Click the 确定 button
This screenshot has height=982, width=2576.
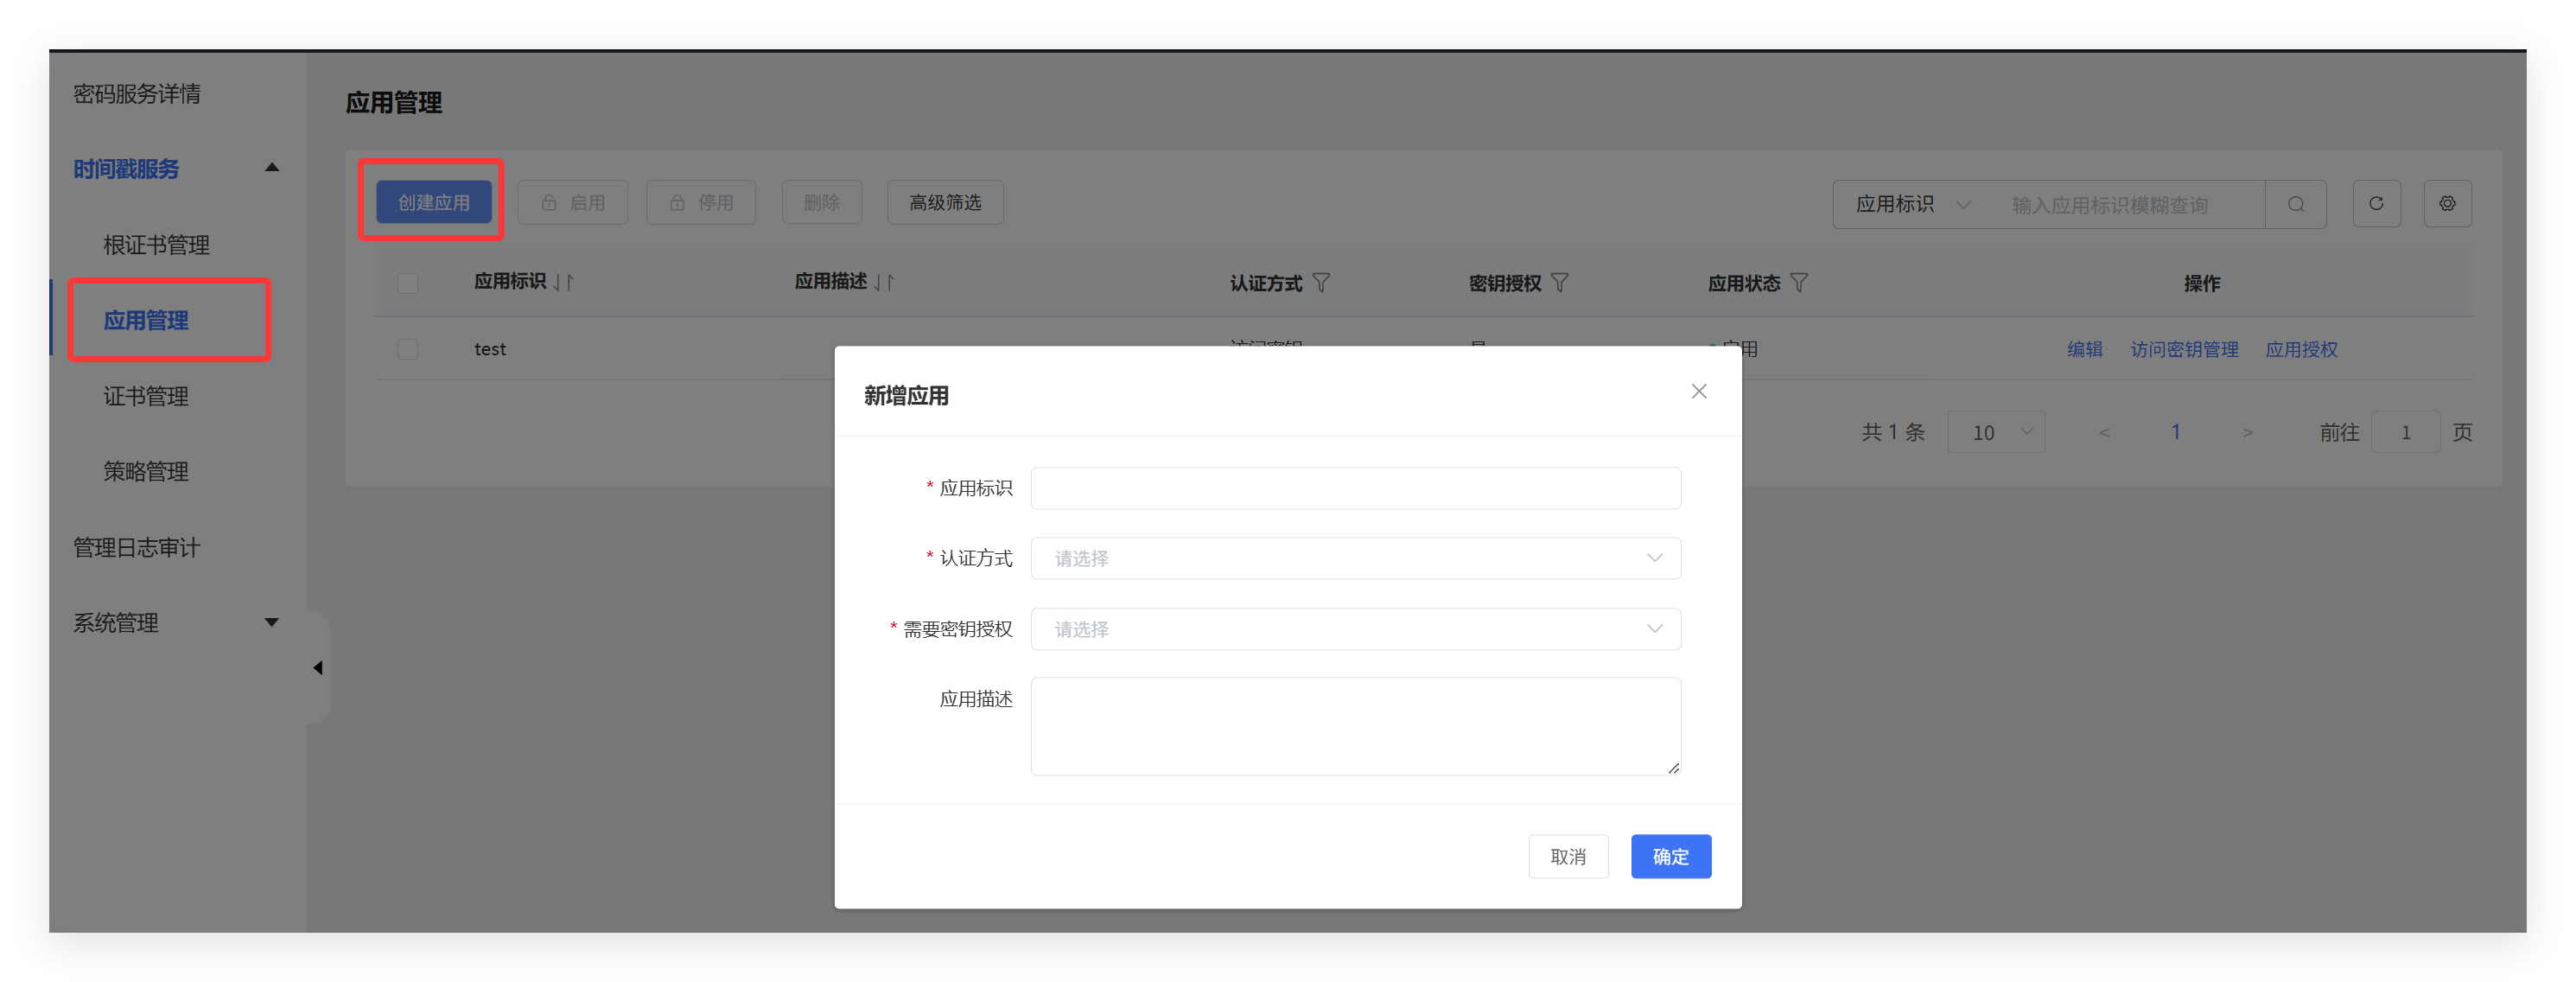[1670, 856]
